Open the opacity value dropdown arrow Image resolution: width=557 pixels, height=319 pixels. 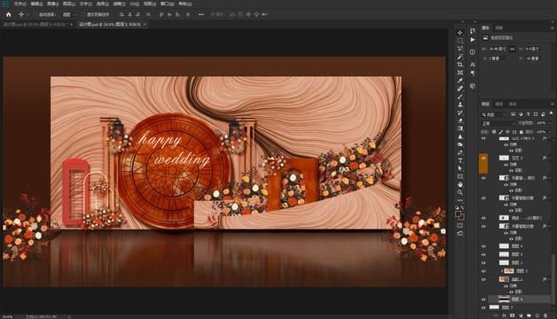click(550, 123)
